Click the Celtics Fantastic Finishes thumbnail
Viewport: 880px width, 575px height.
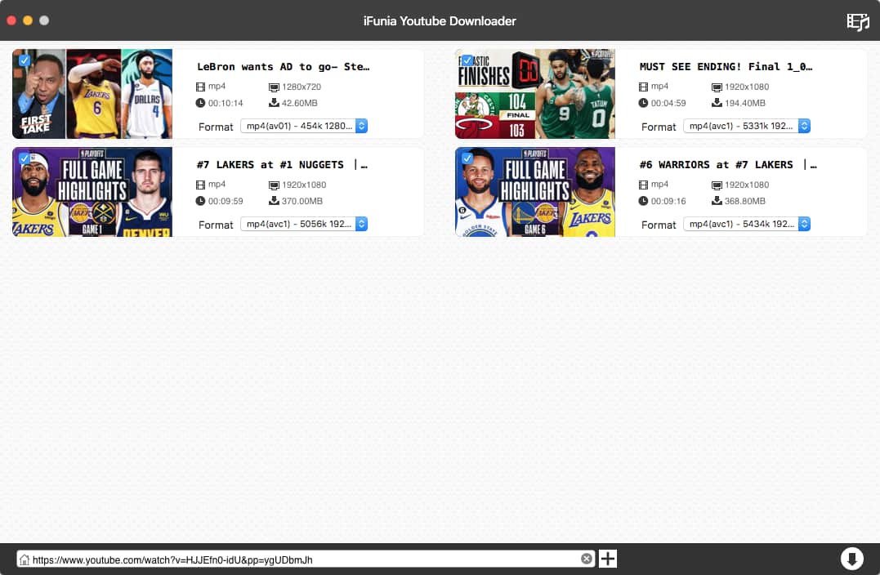point(535,95)
